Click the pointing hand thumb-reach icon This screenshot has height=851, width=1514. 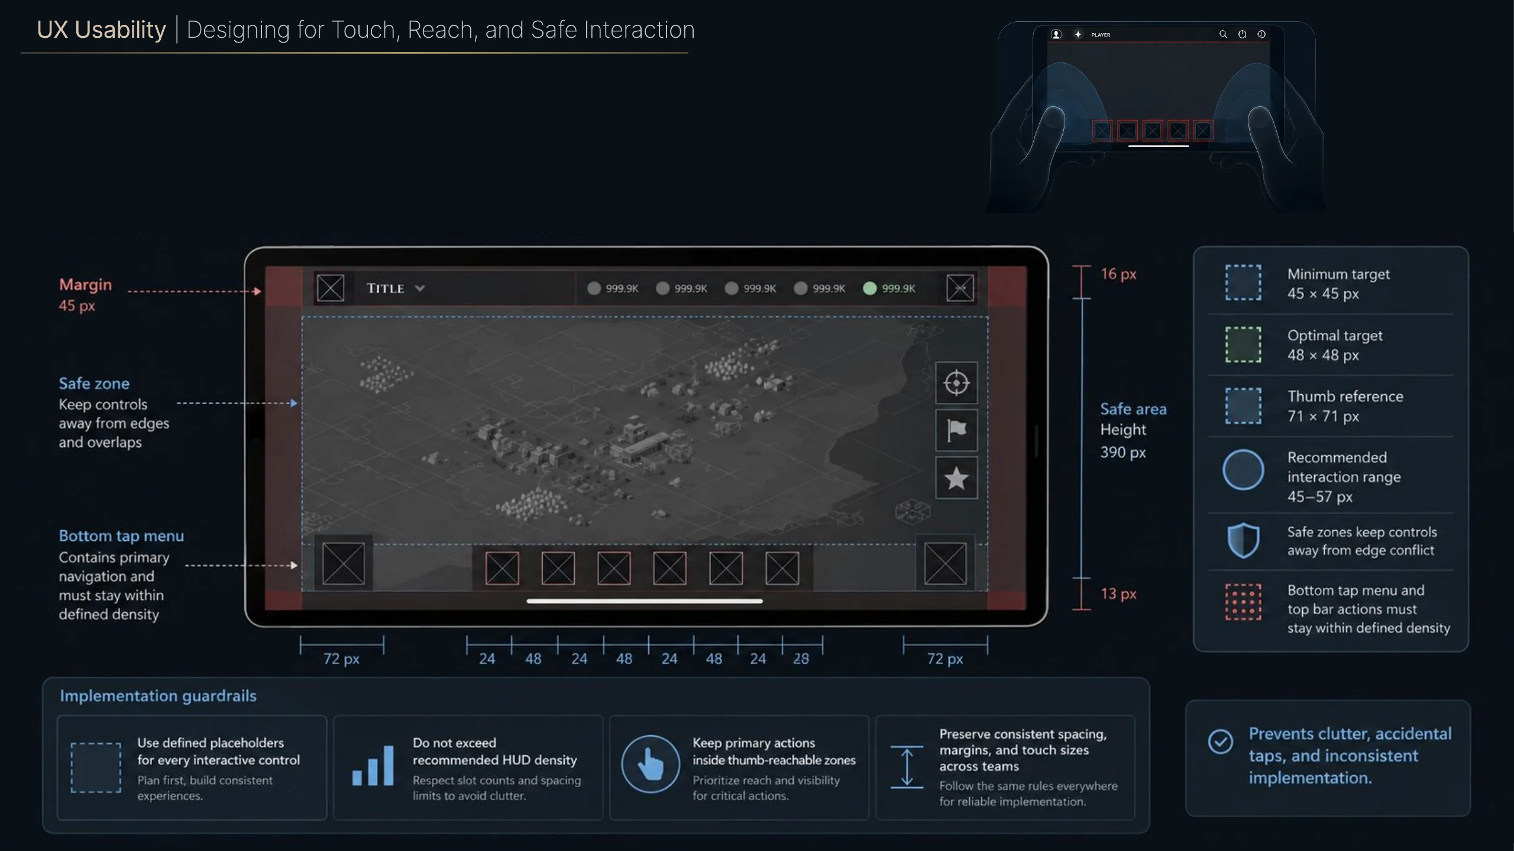tap(651, 764)
